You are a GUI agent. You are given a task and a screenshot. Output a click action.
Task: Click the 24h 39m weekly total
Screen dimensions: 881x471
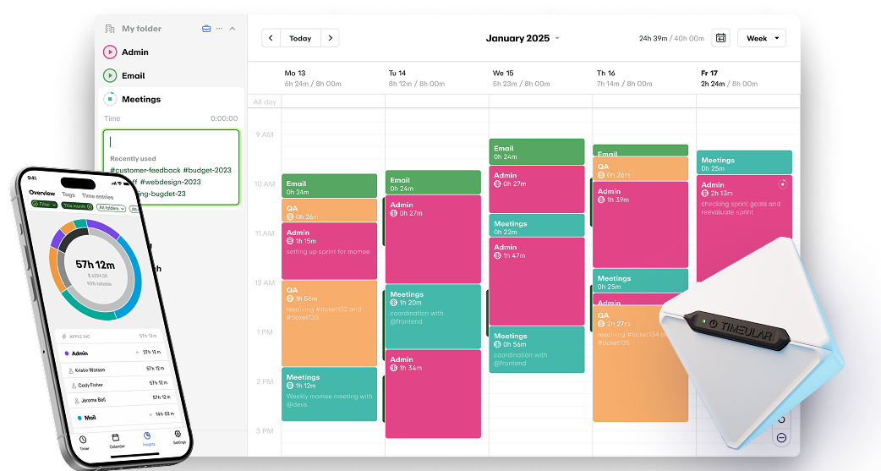point(653,39)
